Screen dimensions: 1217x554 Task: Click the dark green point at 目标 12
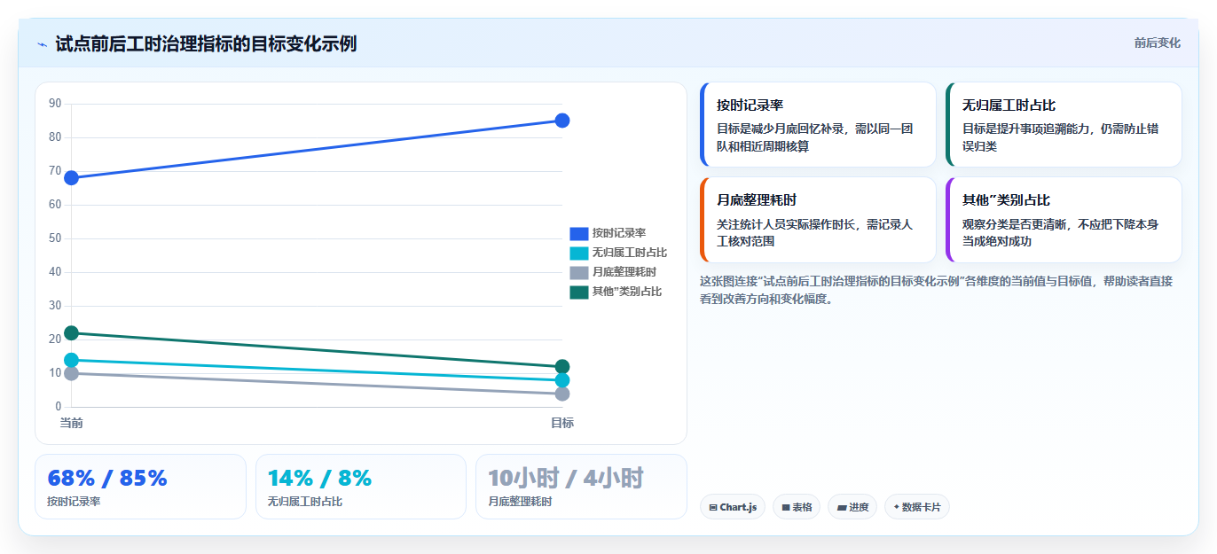pos(561,367)
